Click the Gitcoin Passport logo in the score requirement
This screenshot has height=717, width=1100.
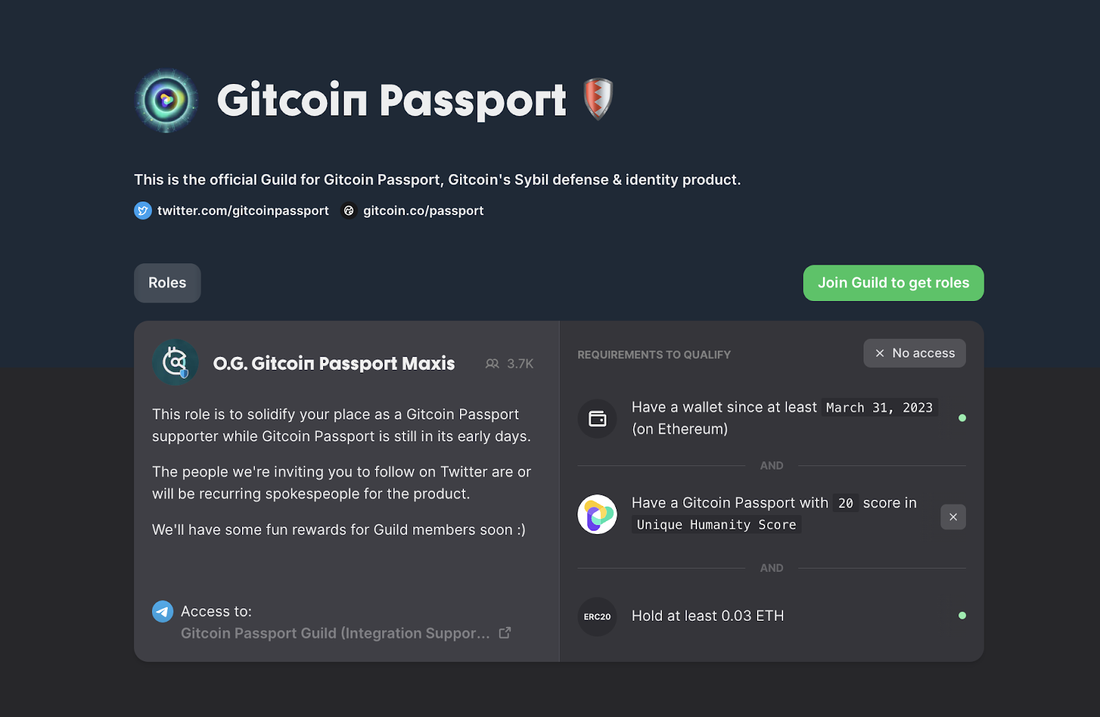[597, 514]
